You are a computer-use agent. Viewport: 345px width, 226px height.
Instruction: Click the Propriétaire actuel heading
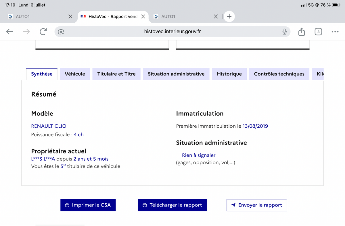pos(59,151)
